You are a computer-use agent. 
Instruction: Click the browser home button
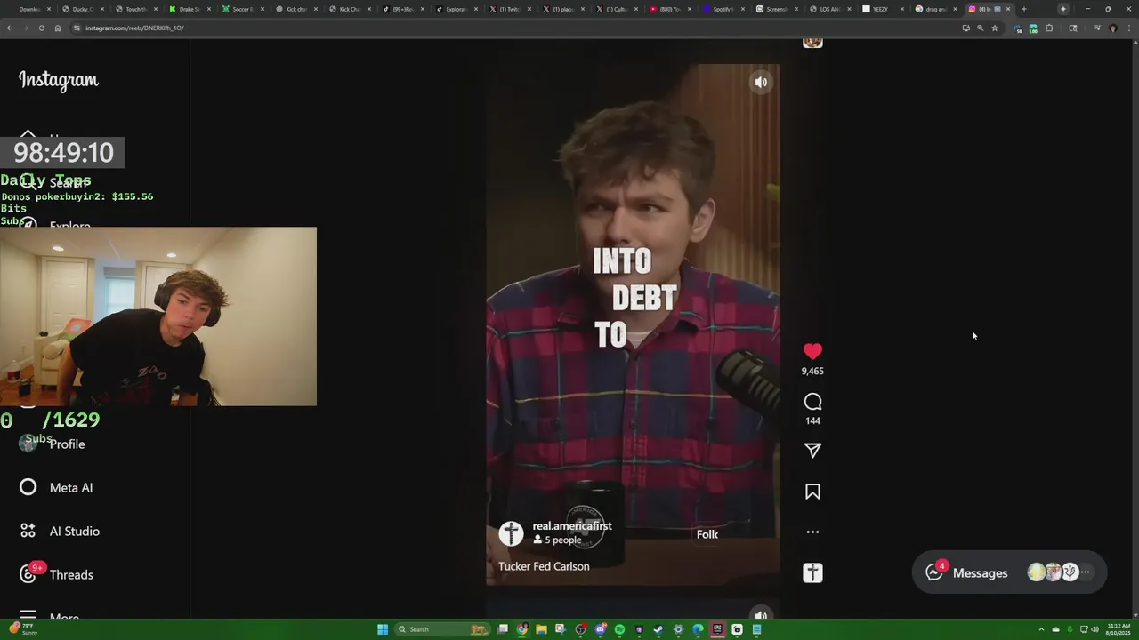click(x=58, y=28)
